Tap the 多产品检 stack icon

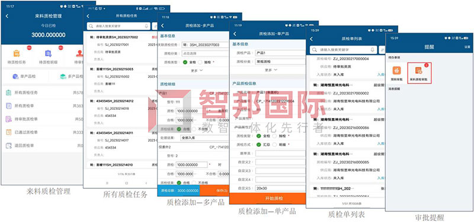63,77
